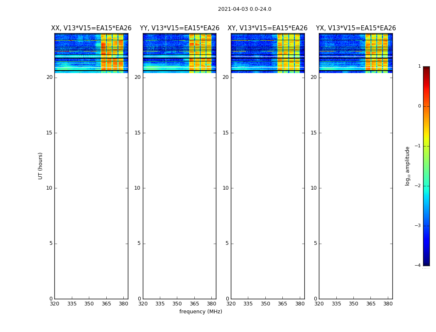The width and height of the screenshot is (436, 332).
Task: Click the UT (hours) y-axis label
Action: pos(40,166)
